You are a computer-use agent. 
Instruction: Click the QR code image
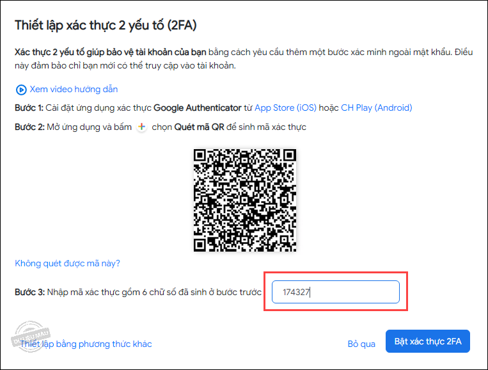click(245, 200)
